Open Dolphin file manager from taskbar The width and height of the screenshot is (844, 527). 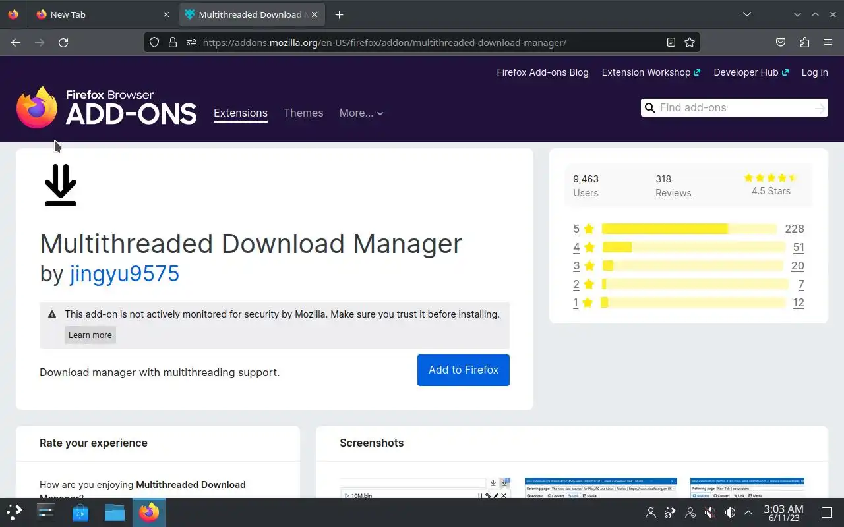point(115,512)
